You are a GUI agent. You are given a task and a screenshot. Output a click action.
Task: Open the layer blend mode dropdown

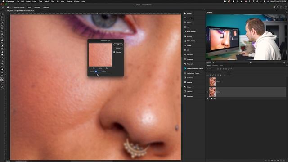click(x=213, y=72)
